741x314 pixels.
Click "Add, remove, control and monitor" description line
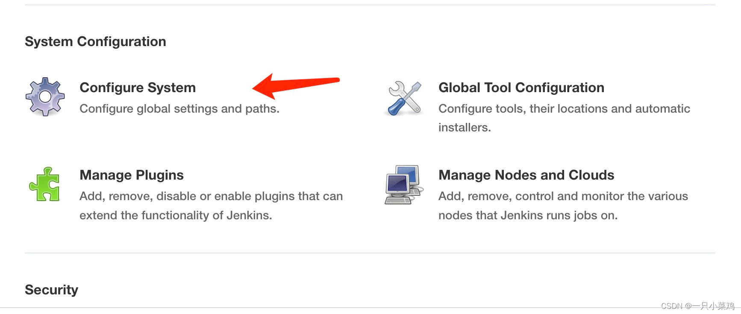pos(563,196)
